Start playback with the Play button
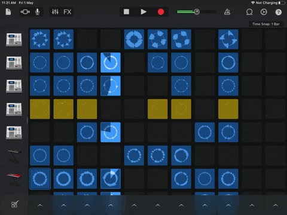The height and width of the screenshot is (215, 287). click(x=143, y=12)
